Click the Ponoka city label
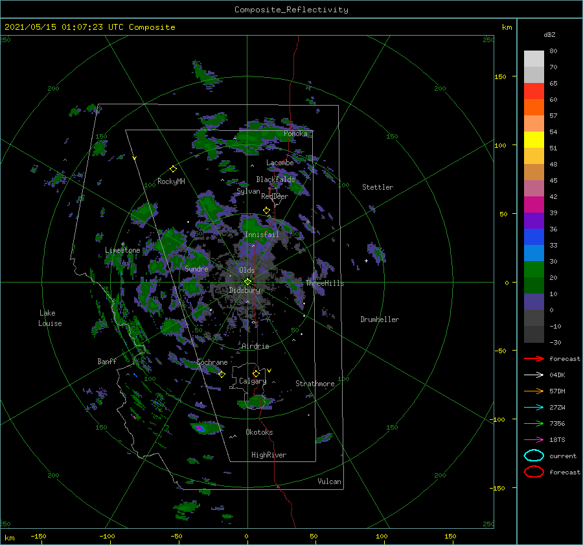583x545 pixels. tap(295, 133)
